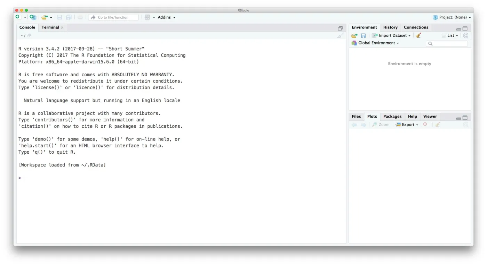Screen dimensions: 487x265
Task: Click the Open File folder icon
Action: coord(44,17)
